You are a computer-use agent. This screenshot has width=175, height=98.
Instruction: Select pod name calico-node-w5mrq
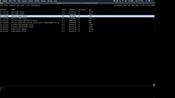(19, 18)
